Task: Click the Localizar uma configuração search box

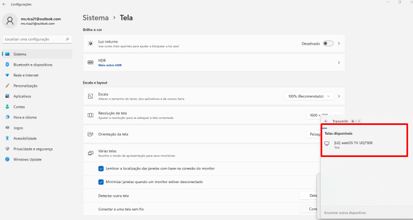Action: point(37,39)
